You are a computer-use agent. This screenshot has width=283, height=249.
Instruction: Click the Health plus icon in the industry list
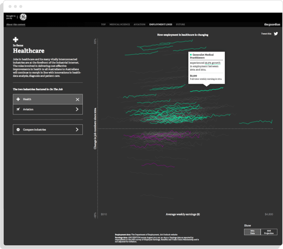(x=18, y=99)
